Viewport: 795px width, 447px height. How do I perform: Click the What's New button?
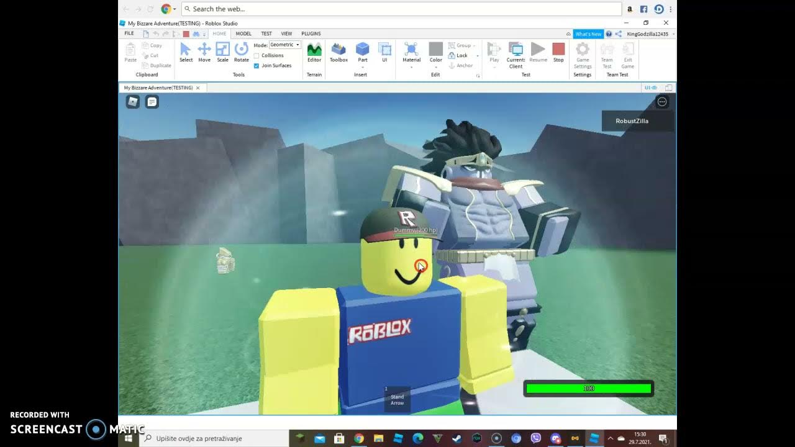coord(588,34)
